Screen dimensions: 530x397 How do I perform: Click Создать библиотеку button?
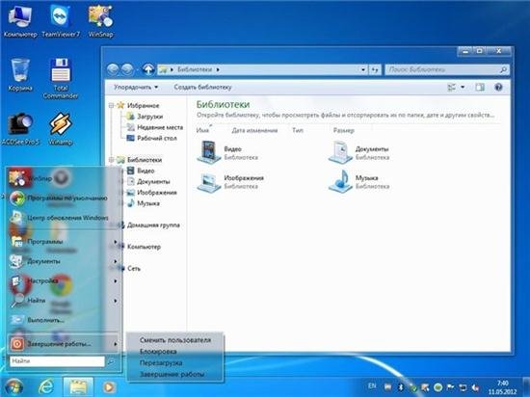(202, 87)
